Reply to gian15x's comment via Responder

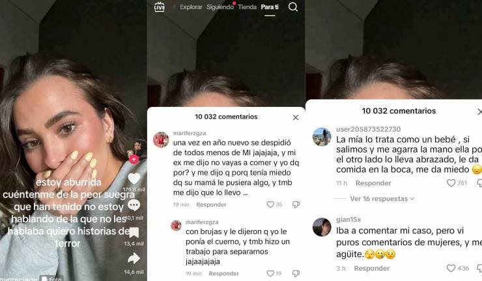[372, 269]
